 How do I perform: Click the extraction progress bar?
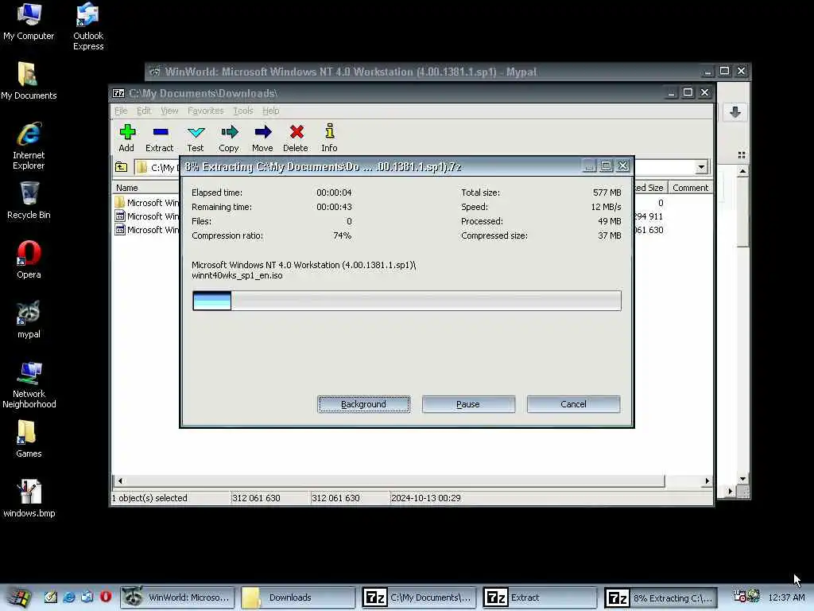tap(406, 301)
